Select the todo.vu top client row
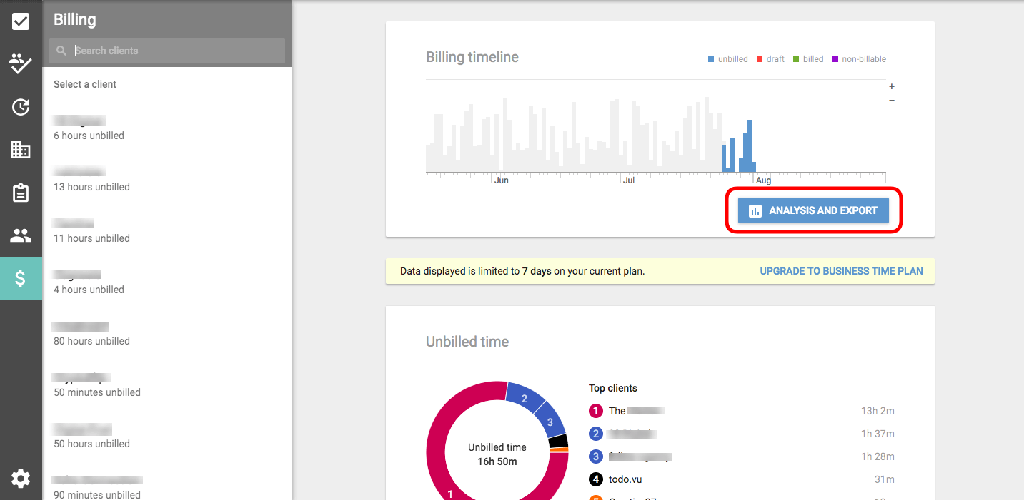Viewport: 1024px width, 500px height. [742, 479]
